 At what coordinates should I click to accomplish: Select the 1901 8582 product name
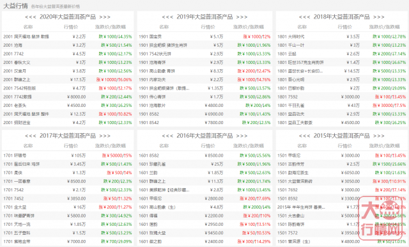click(149, 114)
